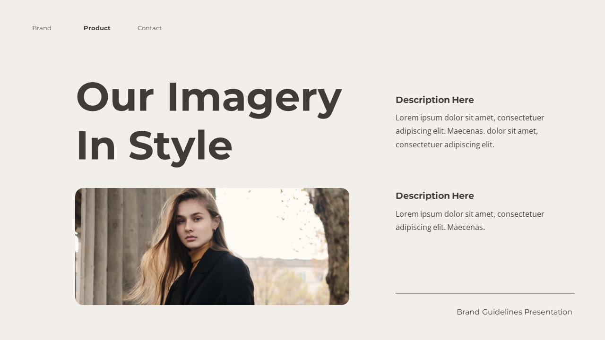Select the rounded photo of the woman

pyautogui.click(x=212, y=246)
